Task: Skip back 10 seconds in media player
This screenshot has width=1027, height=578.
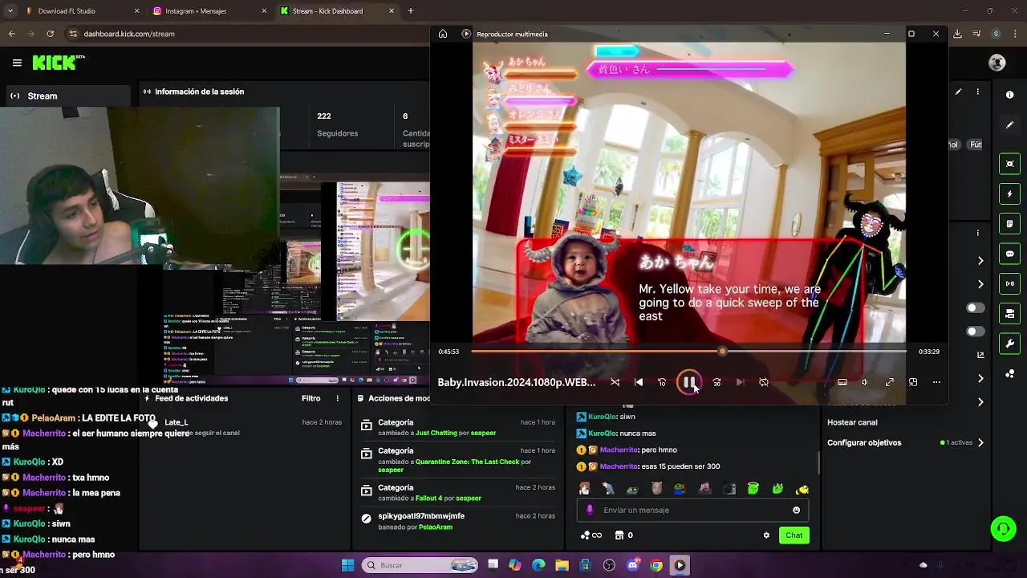Action: (662, 382)
